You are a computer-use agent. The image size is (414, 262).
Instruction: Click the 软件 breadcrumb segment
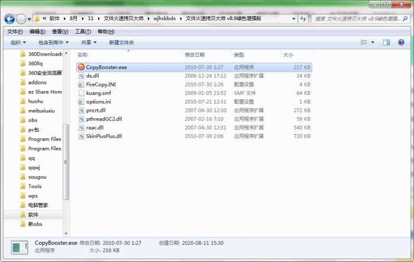(x=54, y=18)
